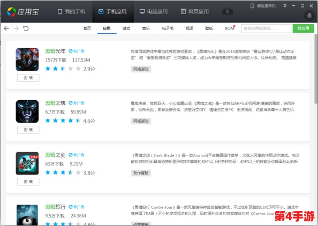Click the download manager arrow icon
The image size is (318, 226).
(227, 12)
